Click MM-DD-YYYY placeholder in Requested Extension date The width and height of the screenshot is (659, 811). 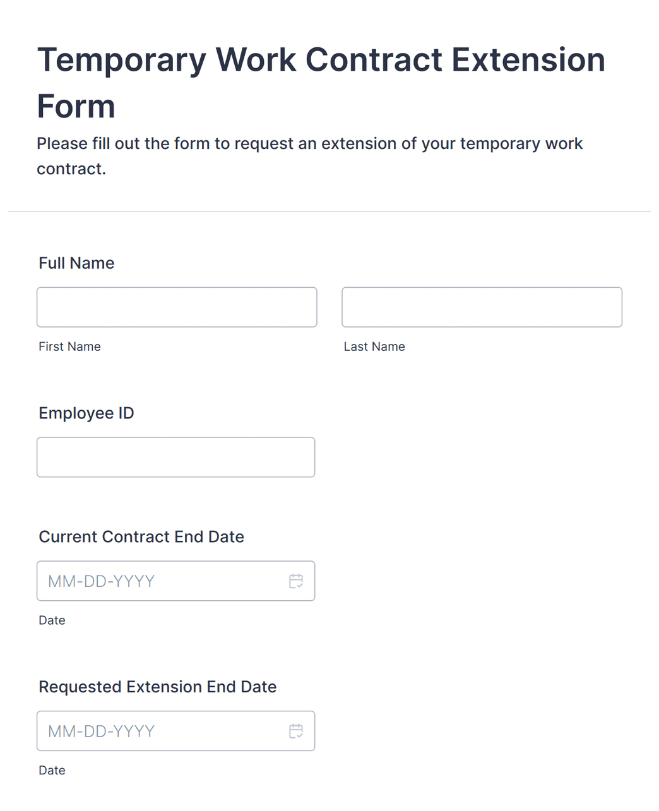(102, 731)
